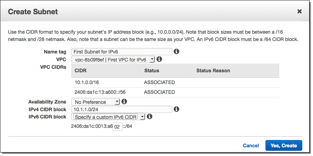
Task: Click the IPv6 CIDR block info icon
Action: (x=150, y=117)
